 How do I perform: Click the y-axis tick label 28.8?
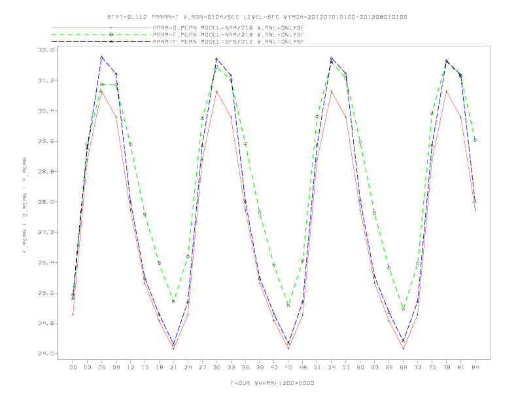pos(46,172)
